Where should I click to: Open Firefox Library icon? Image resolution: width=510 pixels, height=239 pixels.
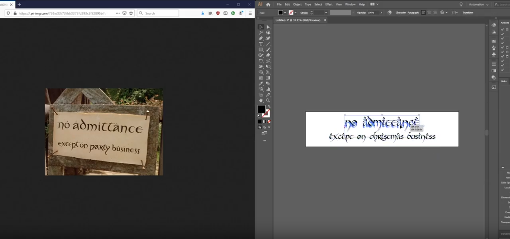pyautogui.click(x=210, y=13)
